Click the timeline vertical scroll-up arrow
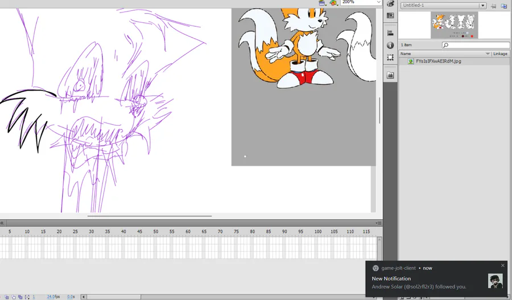 tap(379, 240)
